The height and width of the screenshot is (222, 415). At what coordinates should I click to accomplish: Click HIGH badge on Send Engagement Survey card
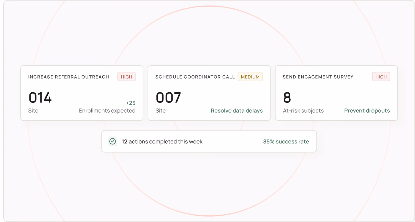(x=381, y=77)
